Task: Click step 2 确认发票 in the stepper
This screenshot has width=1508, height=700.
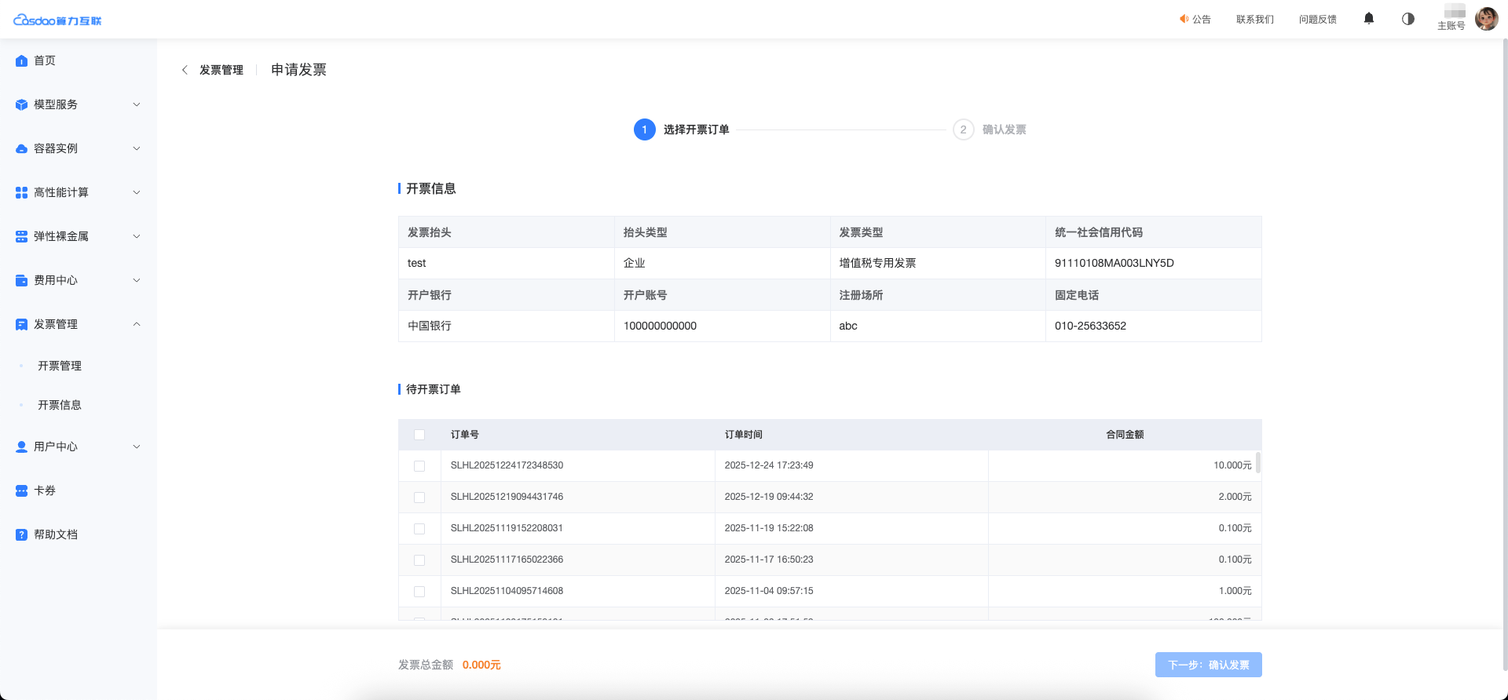Action: pos(990,129)
